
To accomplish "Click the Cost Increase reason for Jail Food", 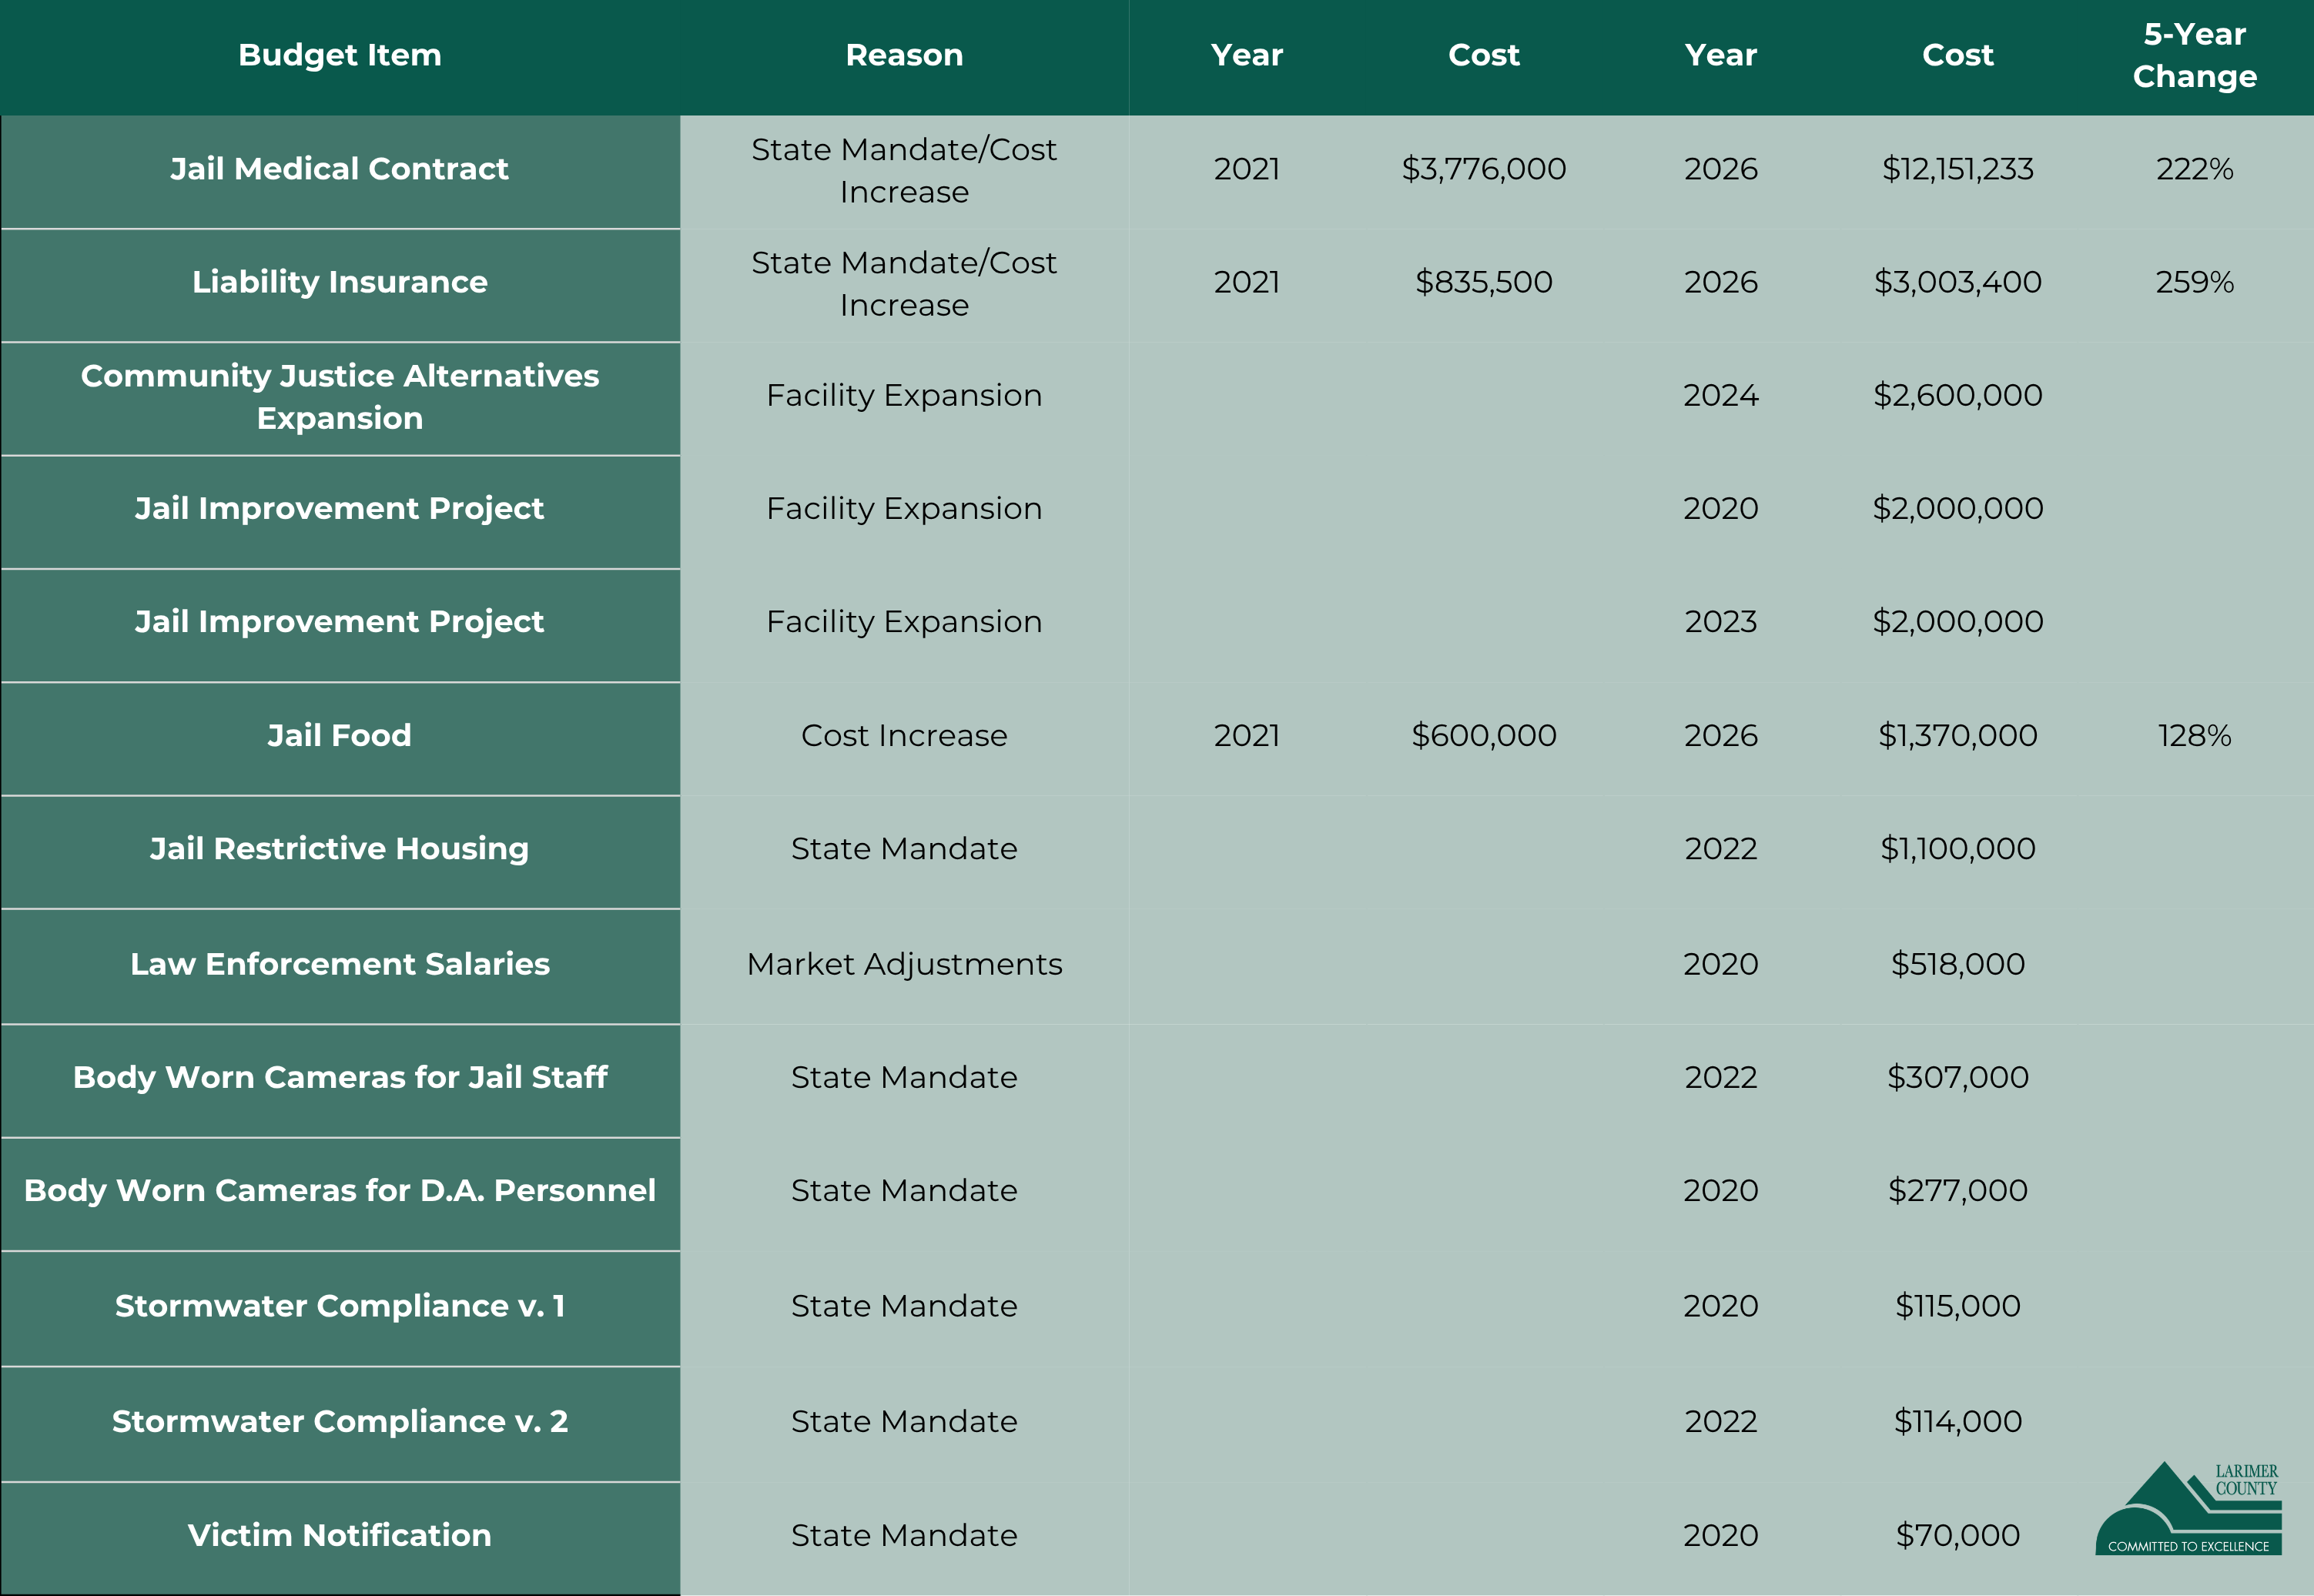I will pyautogui.click(x=904, y=736).
